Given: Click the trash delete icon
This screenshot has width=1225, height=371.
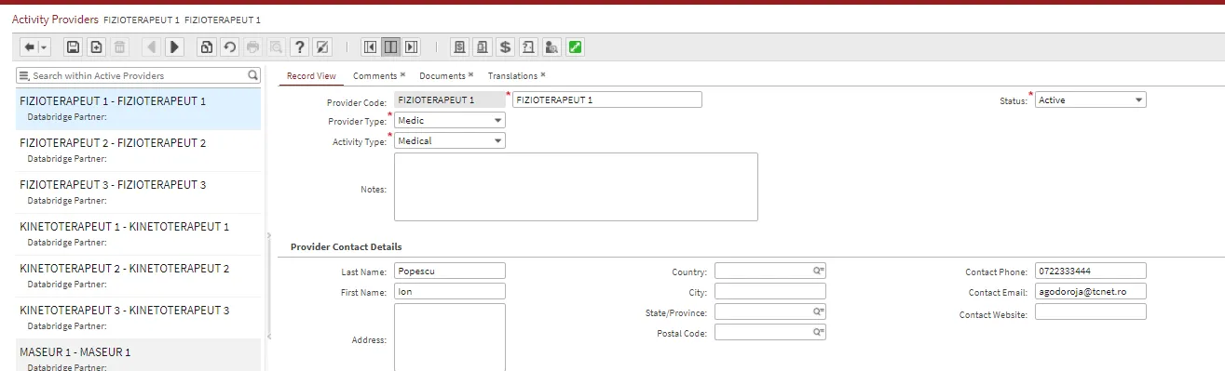Looking at the screenshot, I should [119, 46].
